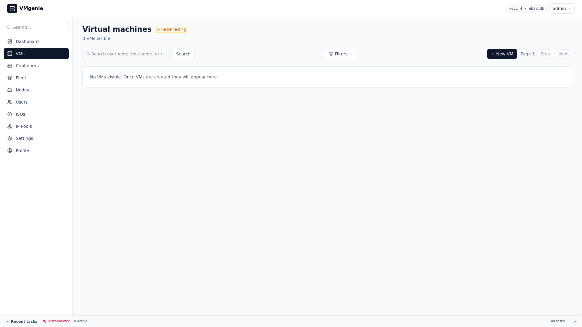Click the Next page button

point(564,54)
